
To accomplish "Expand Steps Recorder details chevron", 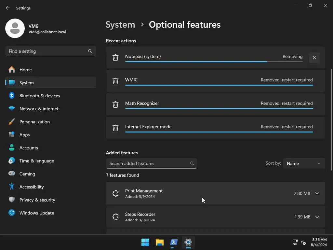I will tap(317, 217).
